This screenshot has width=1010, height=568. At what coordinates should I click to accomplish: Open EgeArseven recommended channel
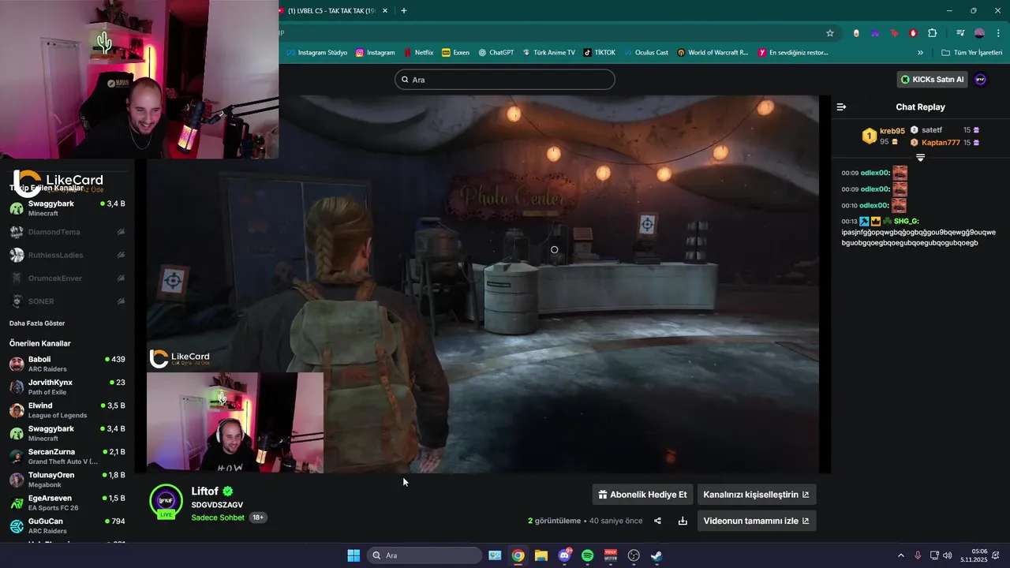pyautogui.click(x=67, y=503)
